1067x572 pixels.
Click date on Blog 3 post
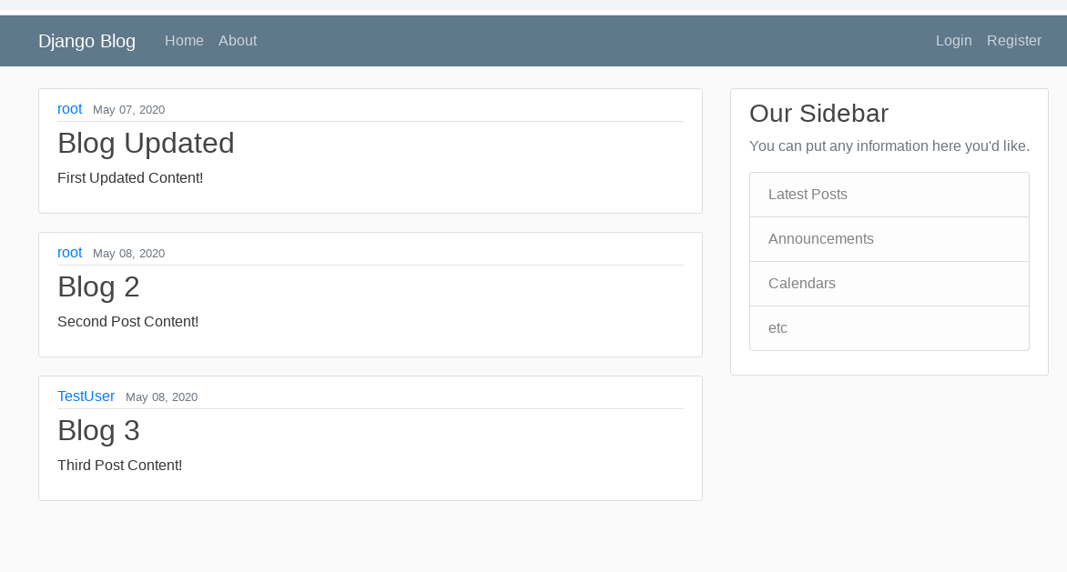coord(161,397)
